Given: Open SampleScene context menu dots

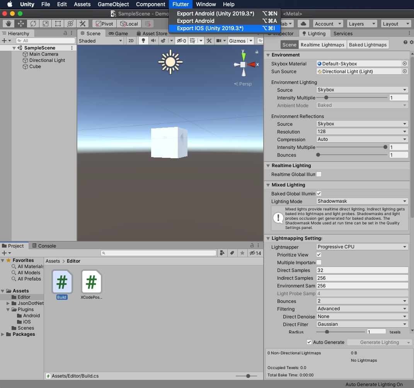Looking at the screenshot, I should pyautogui.click(x=72, y=48).
